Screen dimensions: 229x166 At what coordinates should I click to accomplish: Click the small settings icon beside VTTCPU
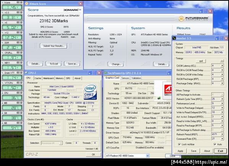18,82
